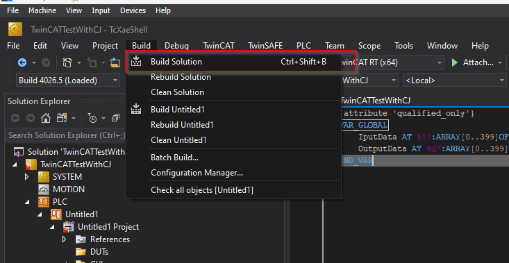This screenshot has width=509, height=263.
Task: Open the VM Input menu
Action: [101, 10]
